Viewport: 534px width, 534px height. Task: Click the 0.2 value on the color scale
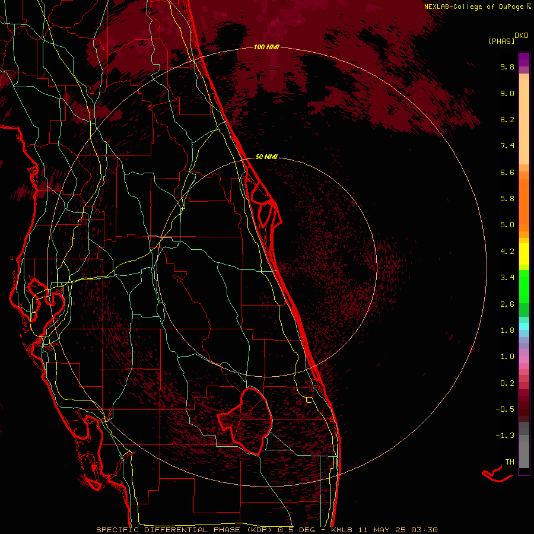507,383
